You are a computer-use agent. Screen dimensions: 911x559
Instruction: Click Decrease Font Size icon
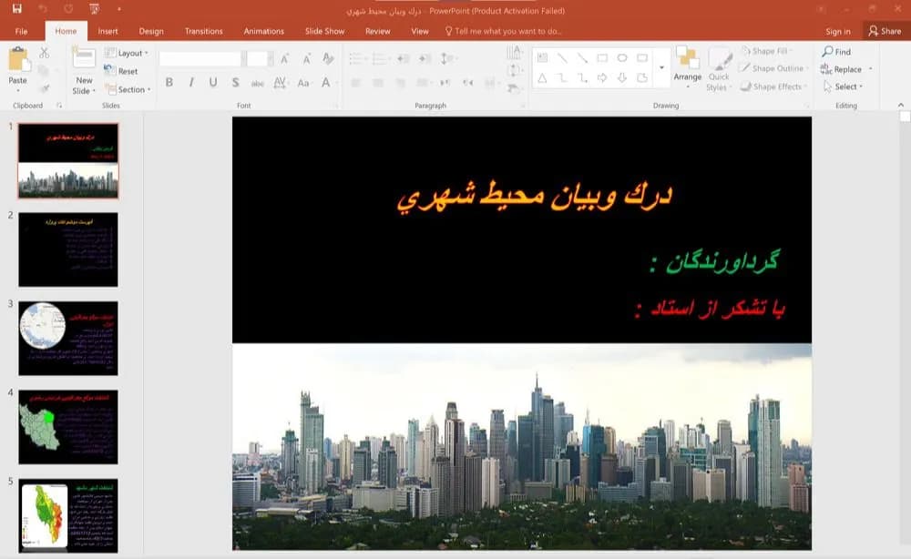point(306,58)
